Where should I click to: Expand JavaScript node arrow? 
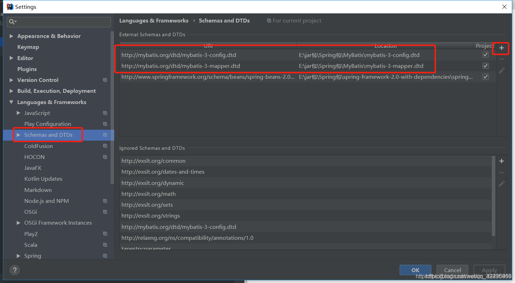[x=19, y=113]
